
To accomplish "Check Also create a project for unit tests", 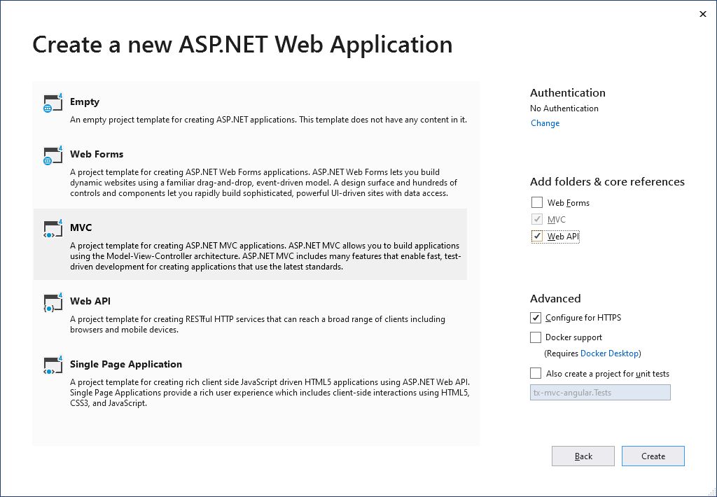I will coord(536,373).
